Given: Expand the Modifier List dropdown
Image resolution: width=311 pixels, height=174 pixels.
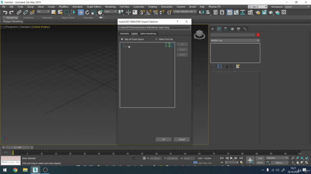Looking at the screenshot, I should (x=235, y=41).
